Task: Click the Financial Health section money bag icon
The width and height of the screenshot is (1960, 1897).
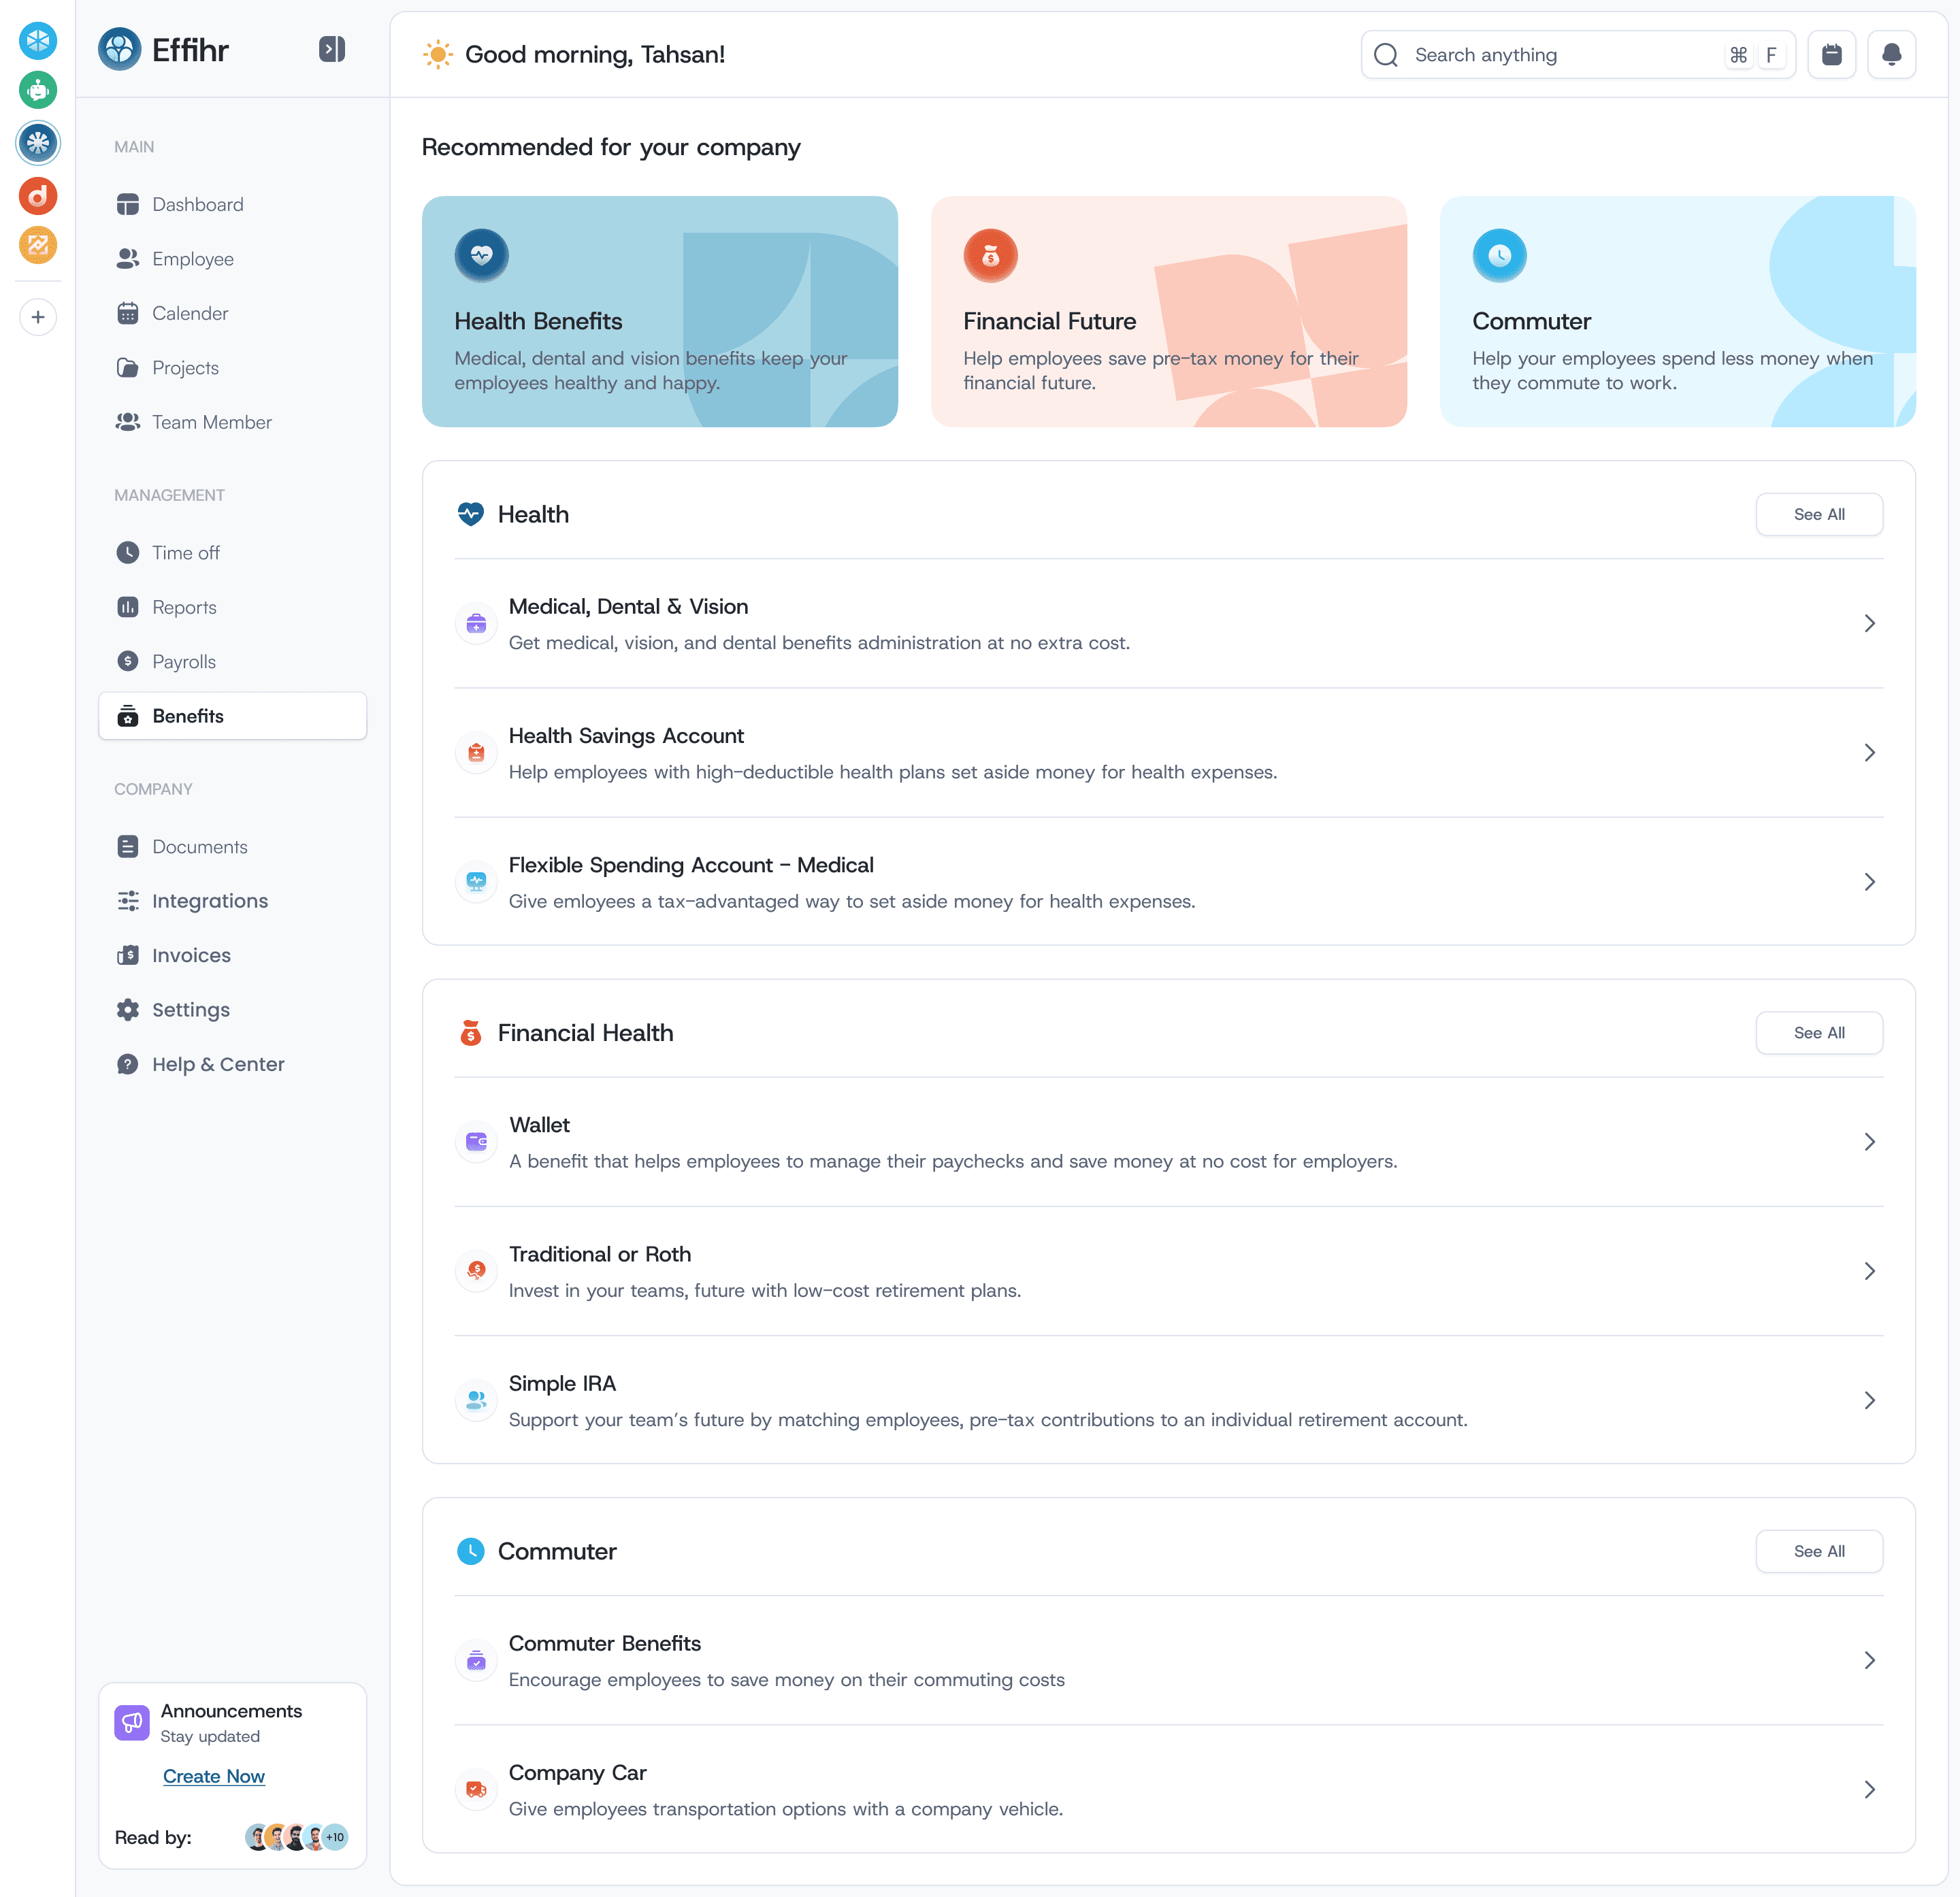Action: tap(470, 1033)
